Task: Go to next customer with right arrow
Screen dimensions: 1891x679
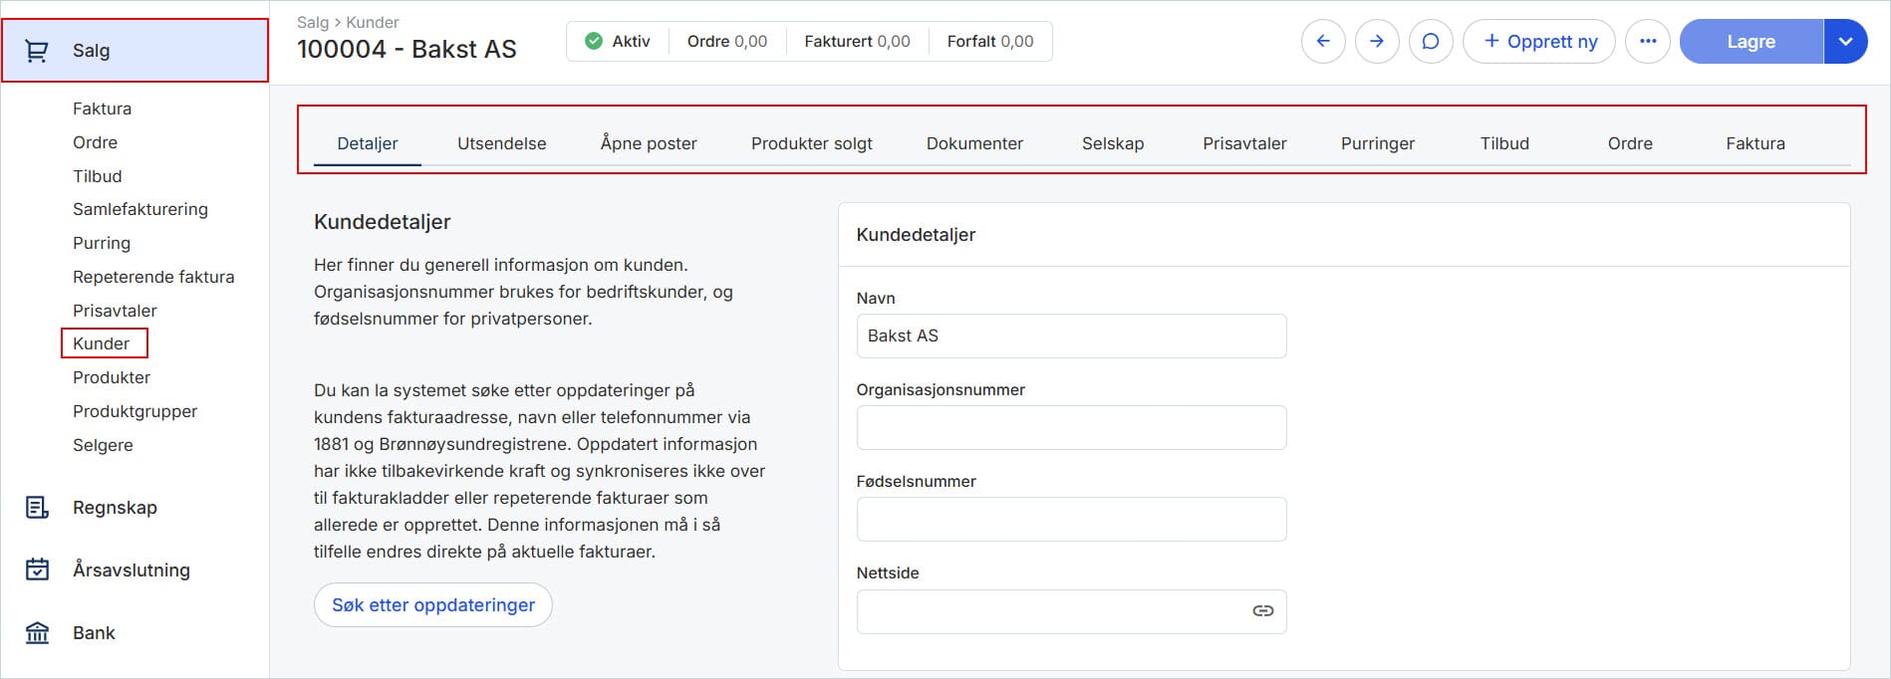Action: click(1377, 42)
